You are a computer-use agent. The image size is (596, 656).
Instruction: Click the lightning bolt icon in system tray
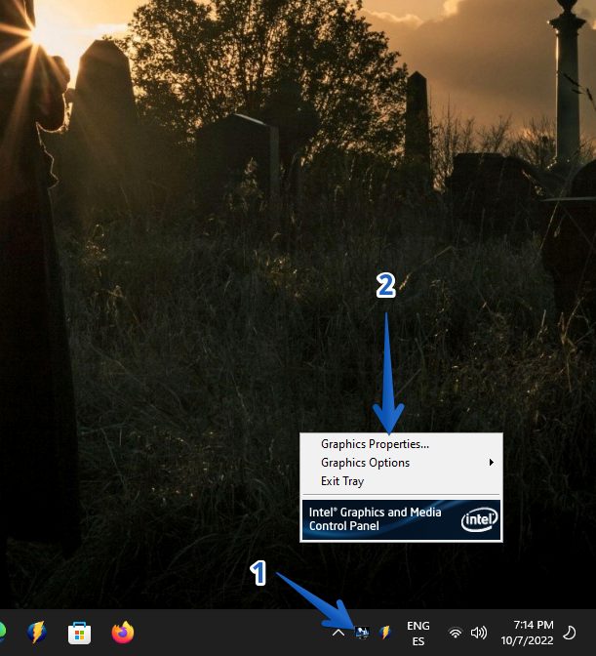coord(385,633)
